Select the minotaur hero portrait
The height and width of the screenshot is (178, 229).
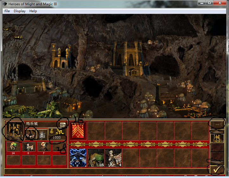(x=78, y=158)
